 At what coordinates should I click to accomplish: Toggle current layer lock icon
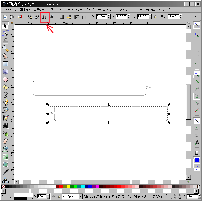[59, 196]
